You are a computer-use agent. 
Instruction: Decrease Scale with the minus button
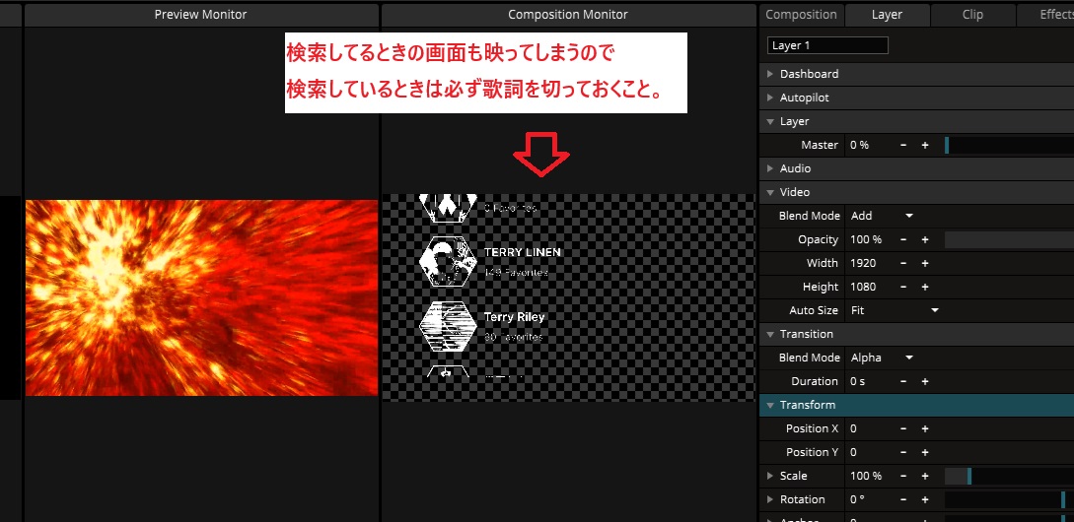[903, 476]
